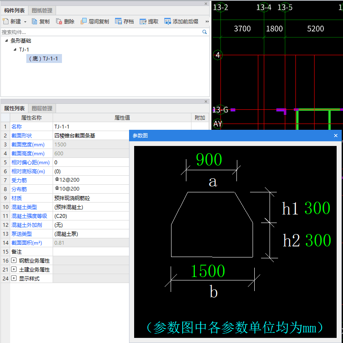Click axis bubble 4 in drawing
This screenshot has width=343, height=343.
click(218, 55)
